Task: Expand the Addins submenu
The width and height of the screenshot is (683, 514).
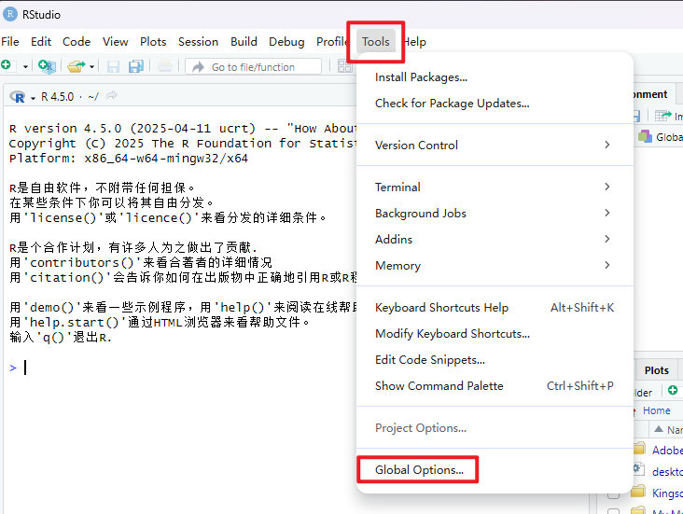Action: [495, 239]
